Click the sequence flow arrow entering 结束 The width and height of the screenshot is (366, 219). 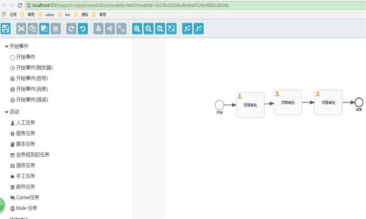click(x=349, y=102)
